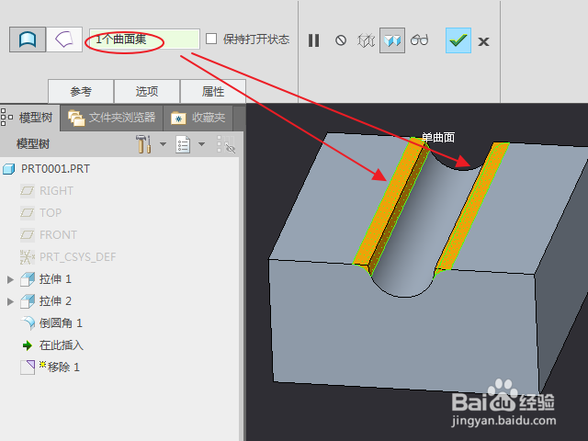Open the 参考 tab
Image resolution: width=588 pixels, height=441 pixels.
pyautogui.click(x=81, y=91)
